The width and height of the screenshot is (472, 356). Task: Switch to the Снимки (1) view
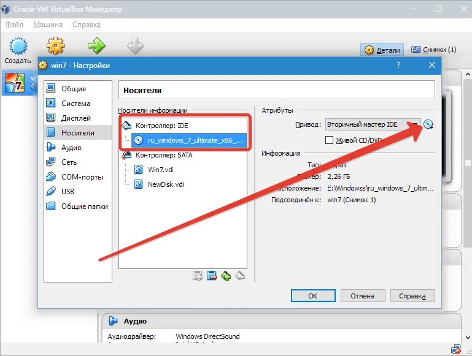click(434, 50)
